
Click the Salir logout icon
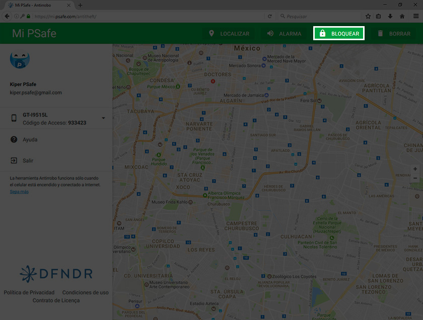(14, 161)
